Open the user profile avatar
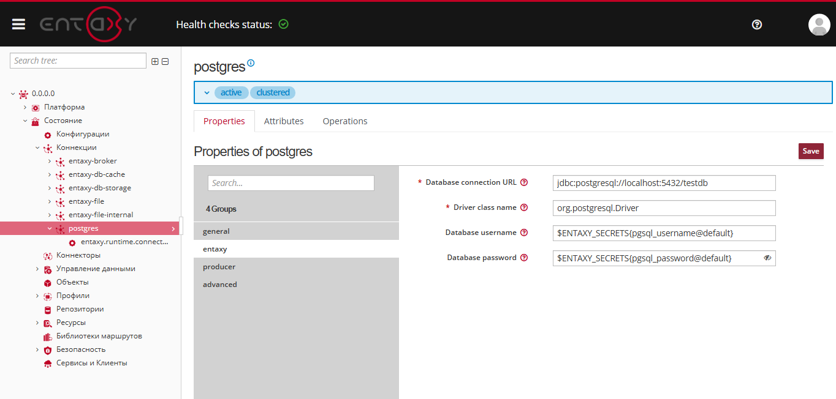Screen dimensions: 836x399 819,24
